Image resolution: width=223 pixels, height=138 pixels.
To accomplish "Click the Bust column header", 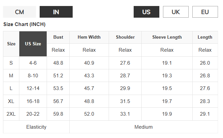I will point(58,37).
